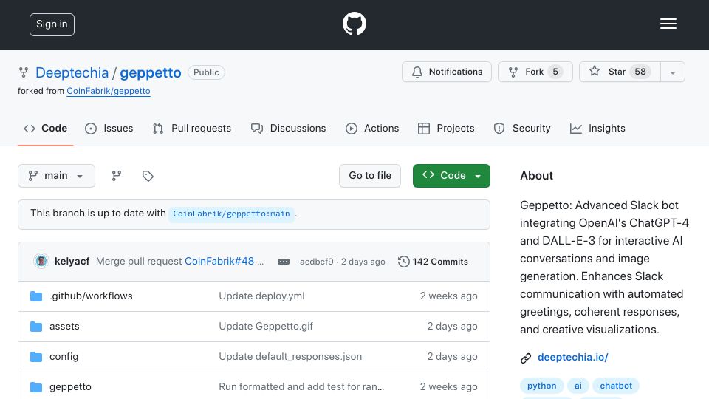The width and height of the screenshot is (709, 399).
Task: Click the About heading
Action: 536,176
